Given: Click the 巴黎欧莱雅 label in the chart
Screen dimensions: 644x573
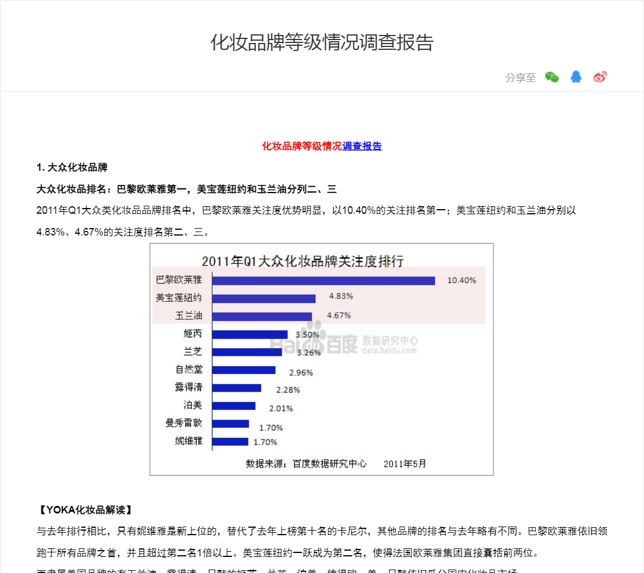Looking at the screenshot, I should [x=179, y=280].
